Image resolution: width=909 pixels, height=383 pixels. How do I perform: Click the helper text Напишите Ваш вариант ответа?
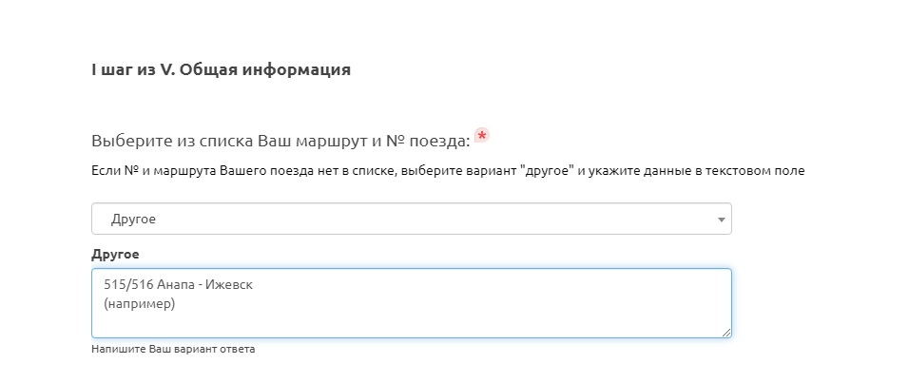173,349
